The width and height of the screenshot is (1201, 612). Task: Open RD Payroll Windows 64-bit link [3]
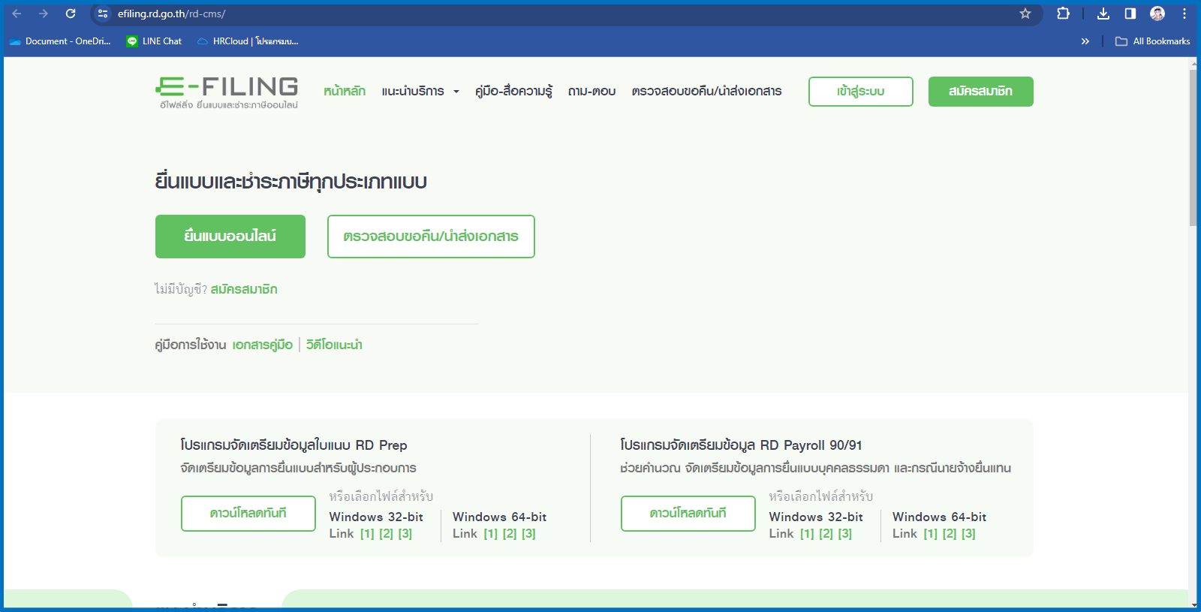(968, 534)
